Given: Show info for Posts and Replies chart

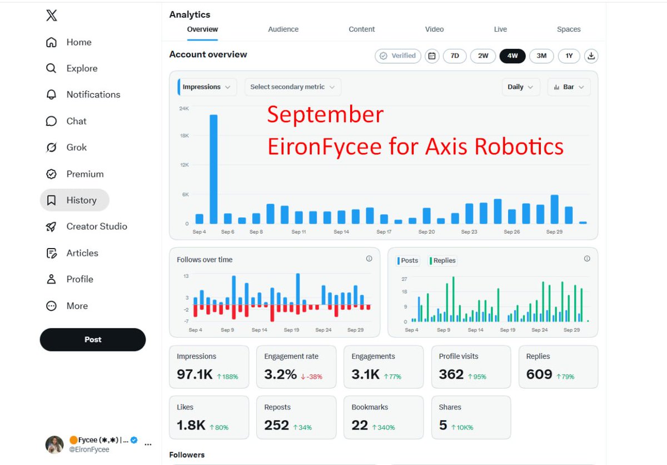Looking at the screenshot, I should click(x=587, y=259).
